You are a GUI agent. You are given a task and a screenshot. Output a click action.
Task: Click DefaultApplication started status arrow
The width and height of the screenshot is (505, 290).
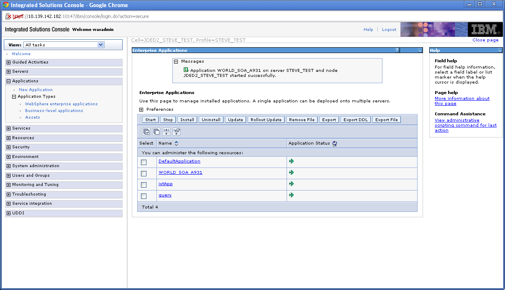coord(291,161)
